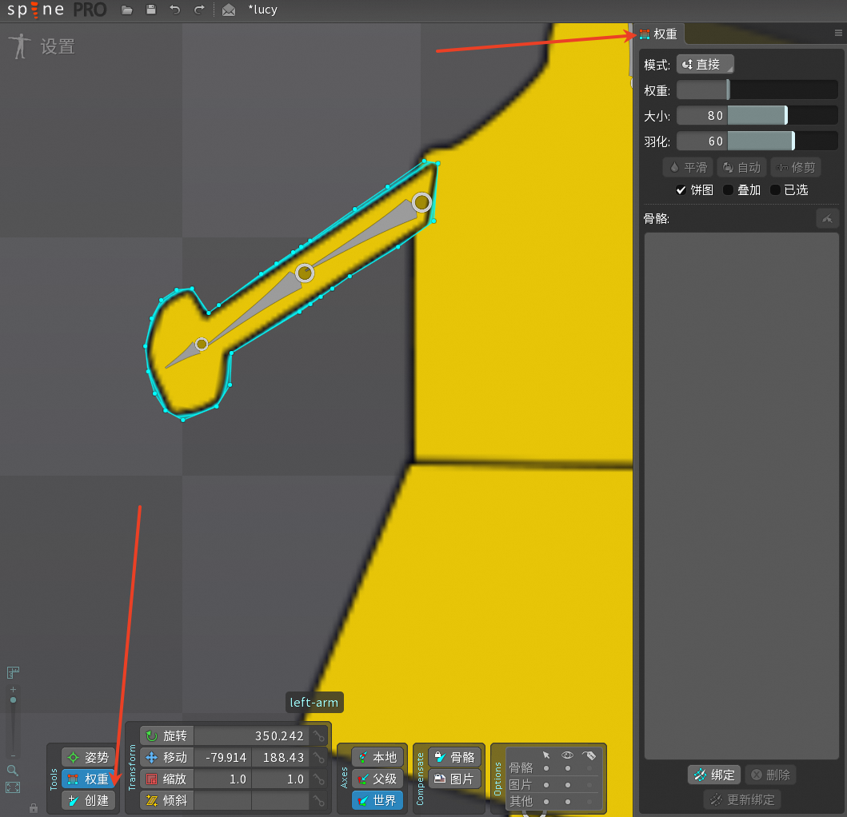Toggle 骨骼 selectable dot under arrow column
847x817 pixels.
pyautogui.click(x=546, y=768)
